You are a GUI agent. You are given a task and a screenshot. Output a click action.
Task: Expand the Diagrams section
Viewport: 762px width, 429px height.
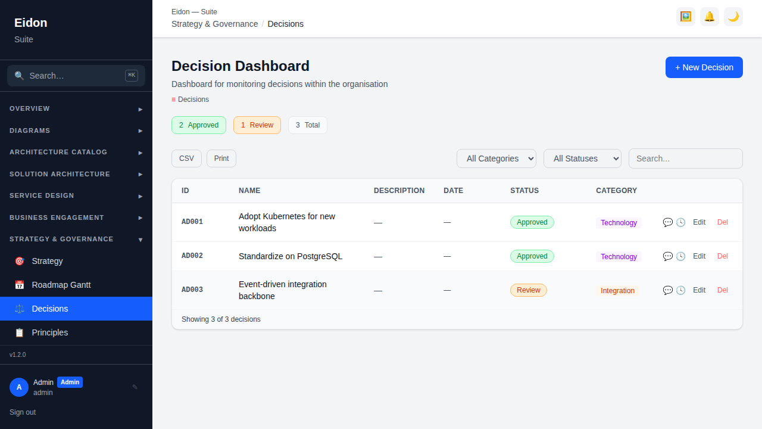tap(76, 130)
